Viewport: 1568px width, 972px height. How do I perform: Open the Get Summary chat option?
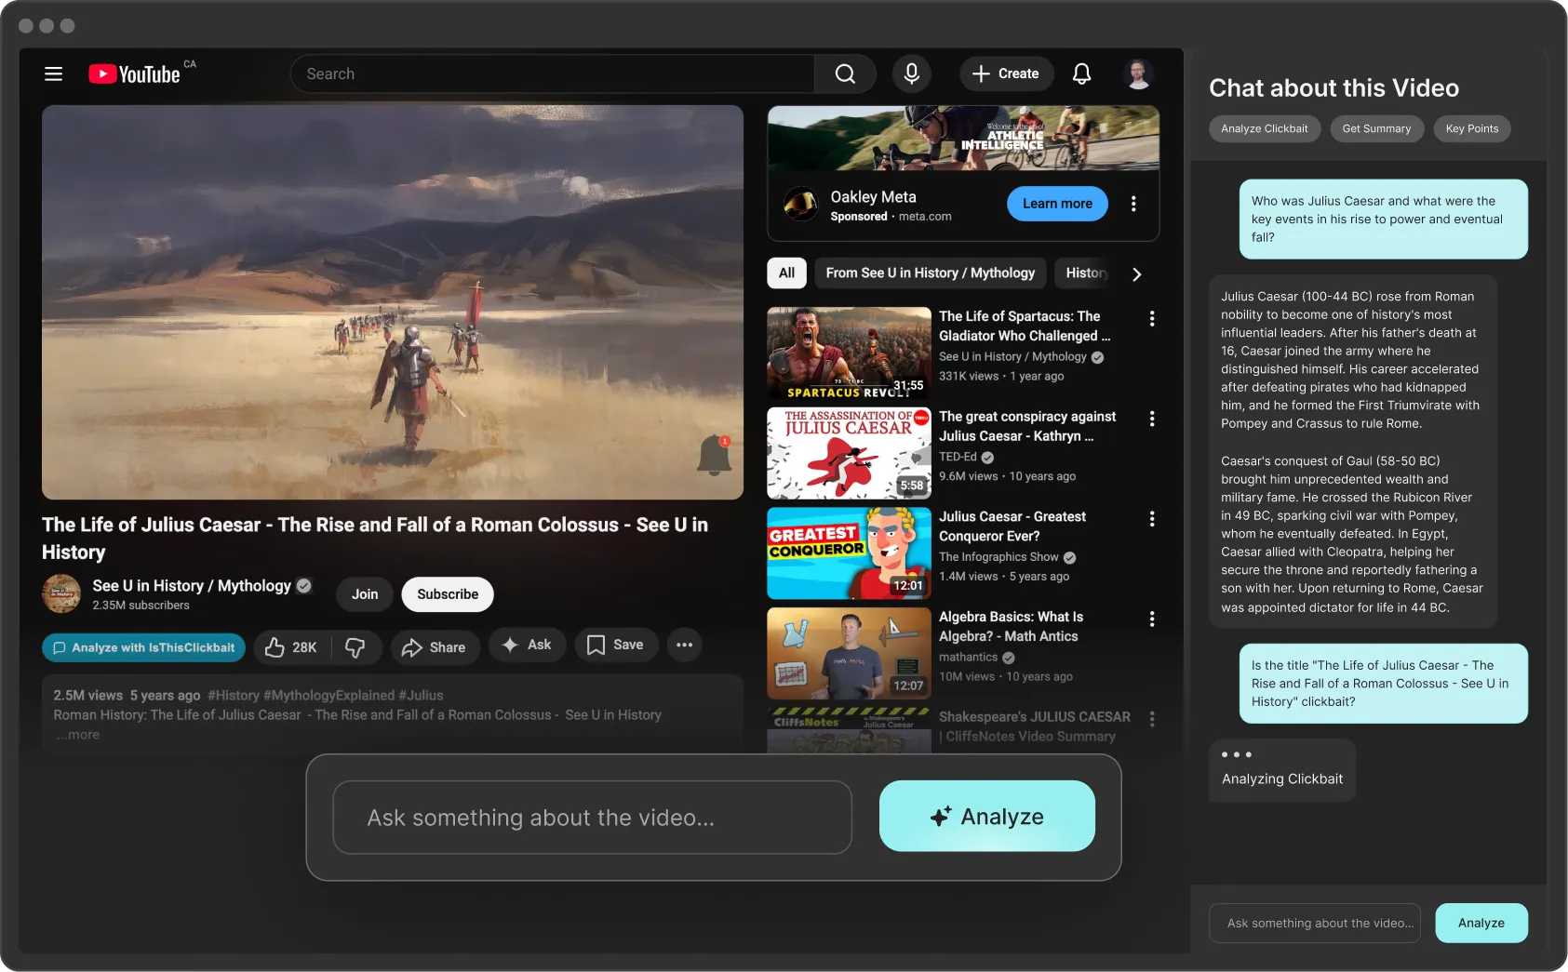1376,128
